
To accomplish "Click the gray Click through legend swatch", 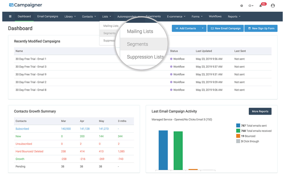I will tap(238, 141).
